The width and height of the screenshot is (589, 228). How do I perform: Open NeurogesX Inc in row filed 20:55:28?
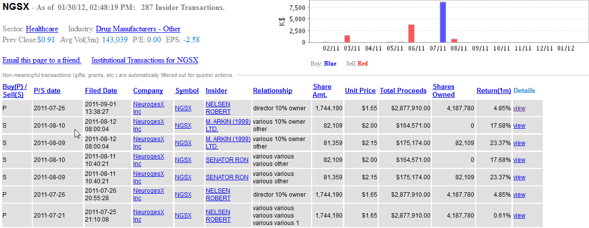149,195
